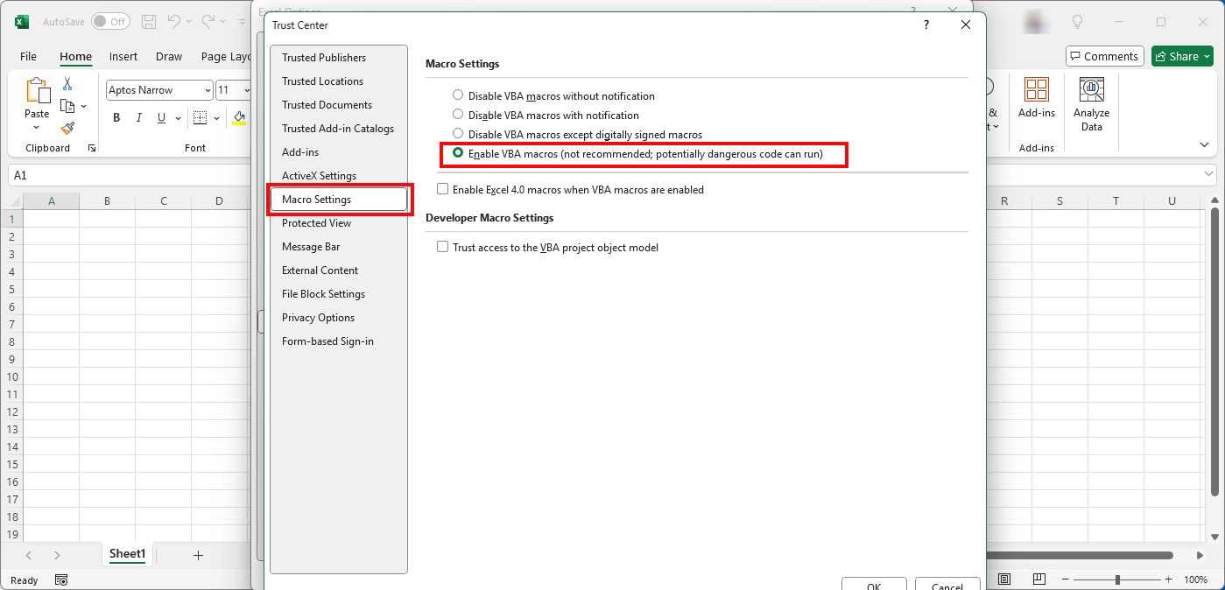This screenshot has width=1225, height=590.
Task: Open the Protected View category
Action: click(x=316, y=223)
